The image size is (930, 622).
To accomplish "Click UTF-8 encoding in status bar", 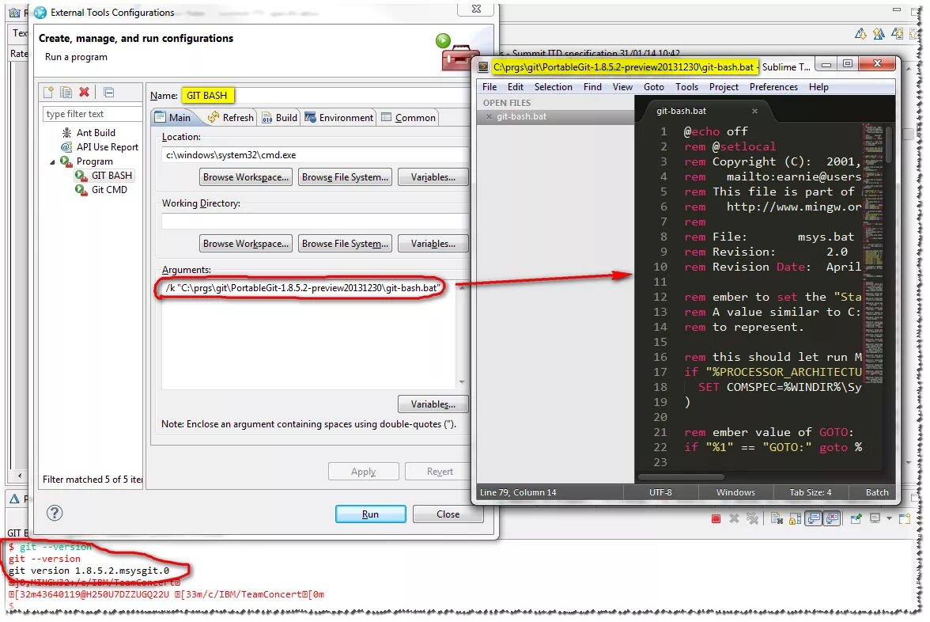I will pyautogui.click(x=660, y=492).
